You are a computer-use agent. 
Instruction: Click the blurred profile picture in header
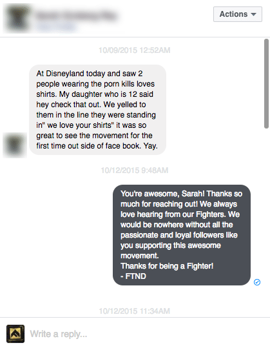17,18
